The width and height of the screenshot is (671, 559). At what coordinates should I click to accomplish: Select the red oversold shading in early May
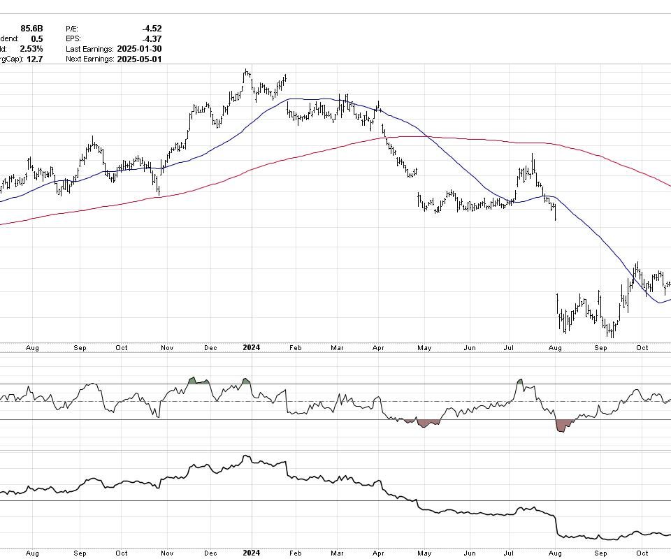(x=425, y=423)
